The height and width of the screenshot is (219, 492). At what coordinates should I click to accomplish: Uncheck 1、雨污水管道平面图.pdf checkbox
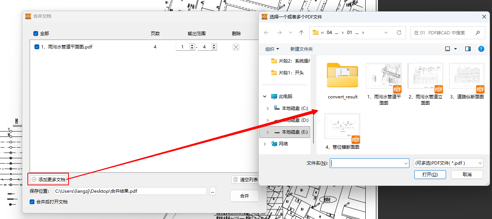(x=37, y=47)
